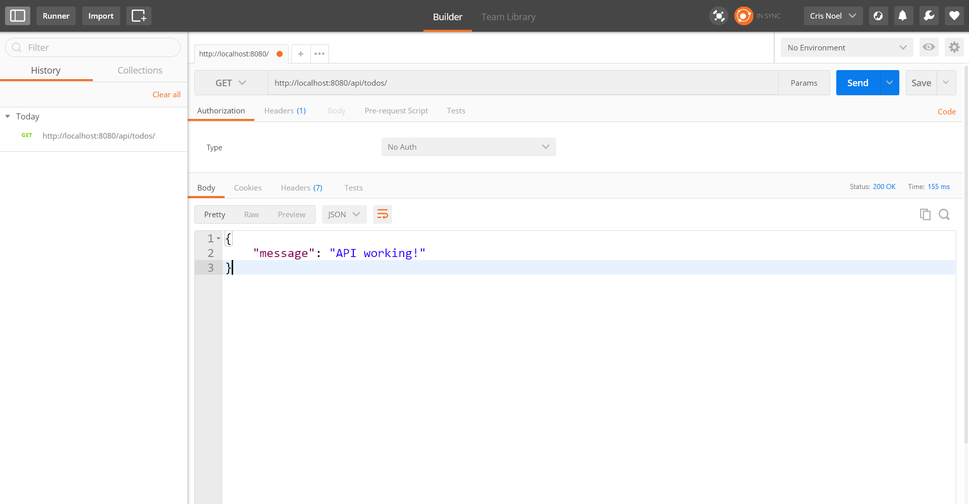
Task: Open the No Environment dropdown
Action: [x=847, y=47]
